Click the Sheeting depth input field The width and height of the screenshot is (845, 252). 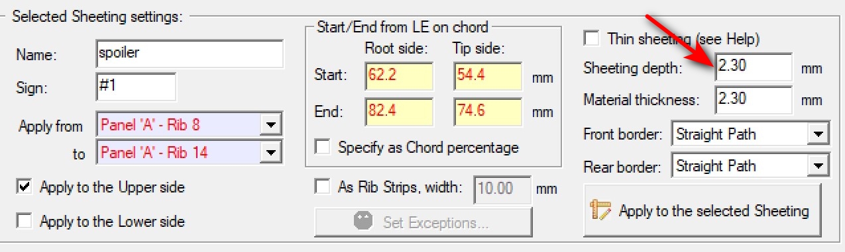pyautogui.click(x=754, y=68)
